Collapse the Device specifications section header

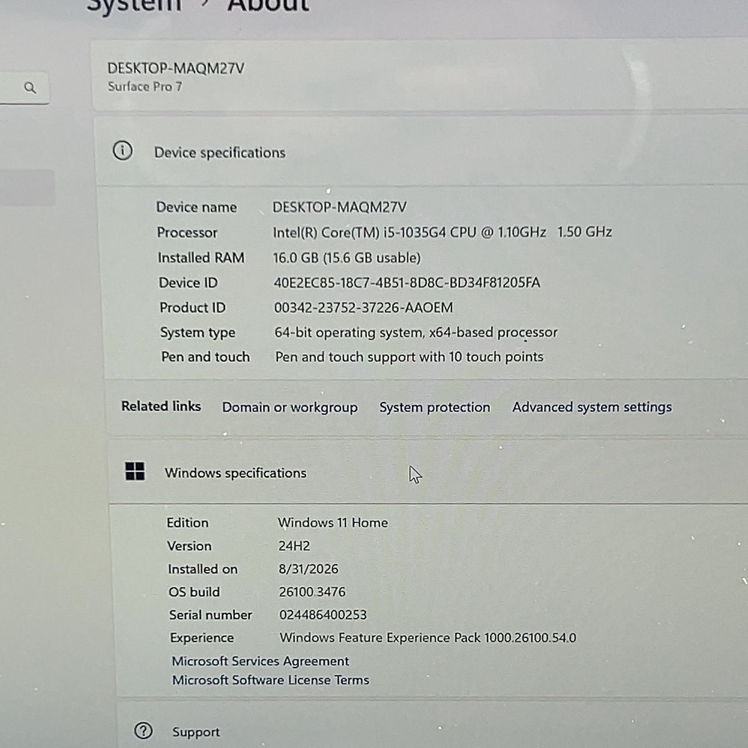[x=421, y=151]
